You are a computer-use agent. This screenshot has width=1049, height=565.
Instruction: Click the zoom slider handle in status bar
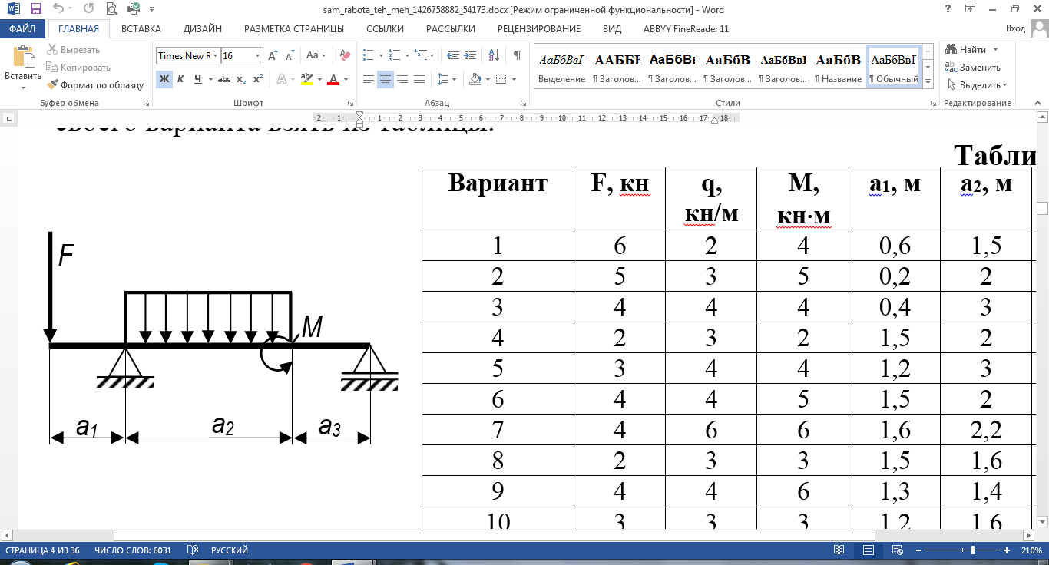[x=973, y=550]
